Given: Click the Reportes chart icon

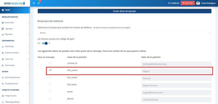Looking at the screenshot, I should (3, 34).
